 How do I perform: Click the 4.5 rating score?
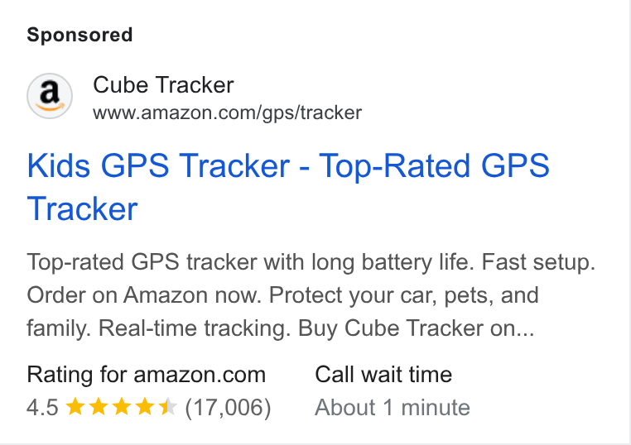tap(43, 407)
